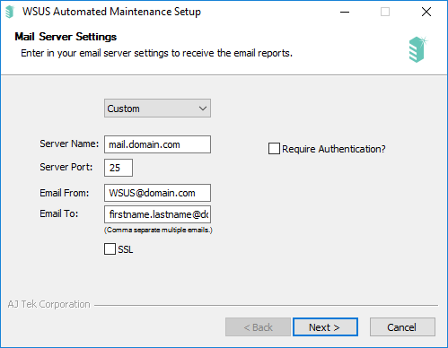Click the 'Comma separate multiple emails' hint

click(x=158, y=230)
